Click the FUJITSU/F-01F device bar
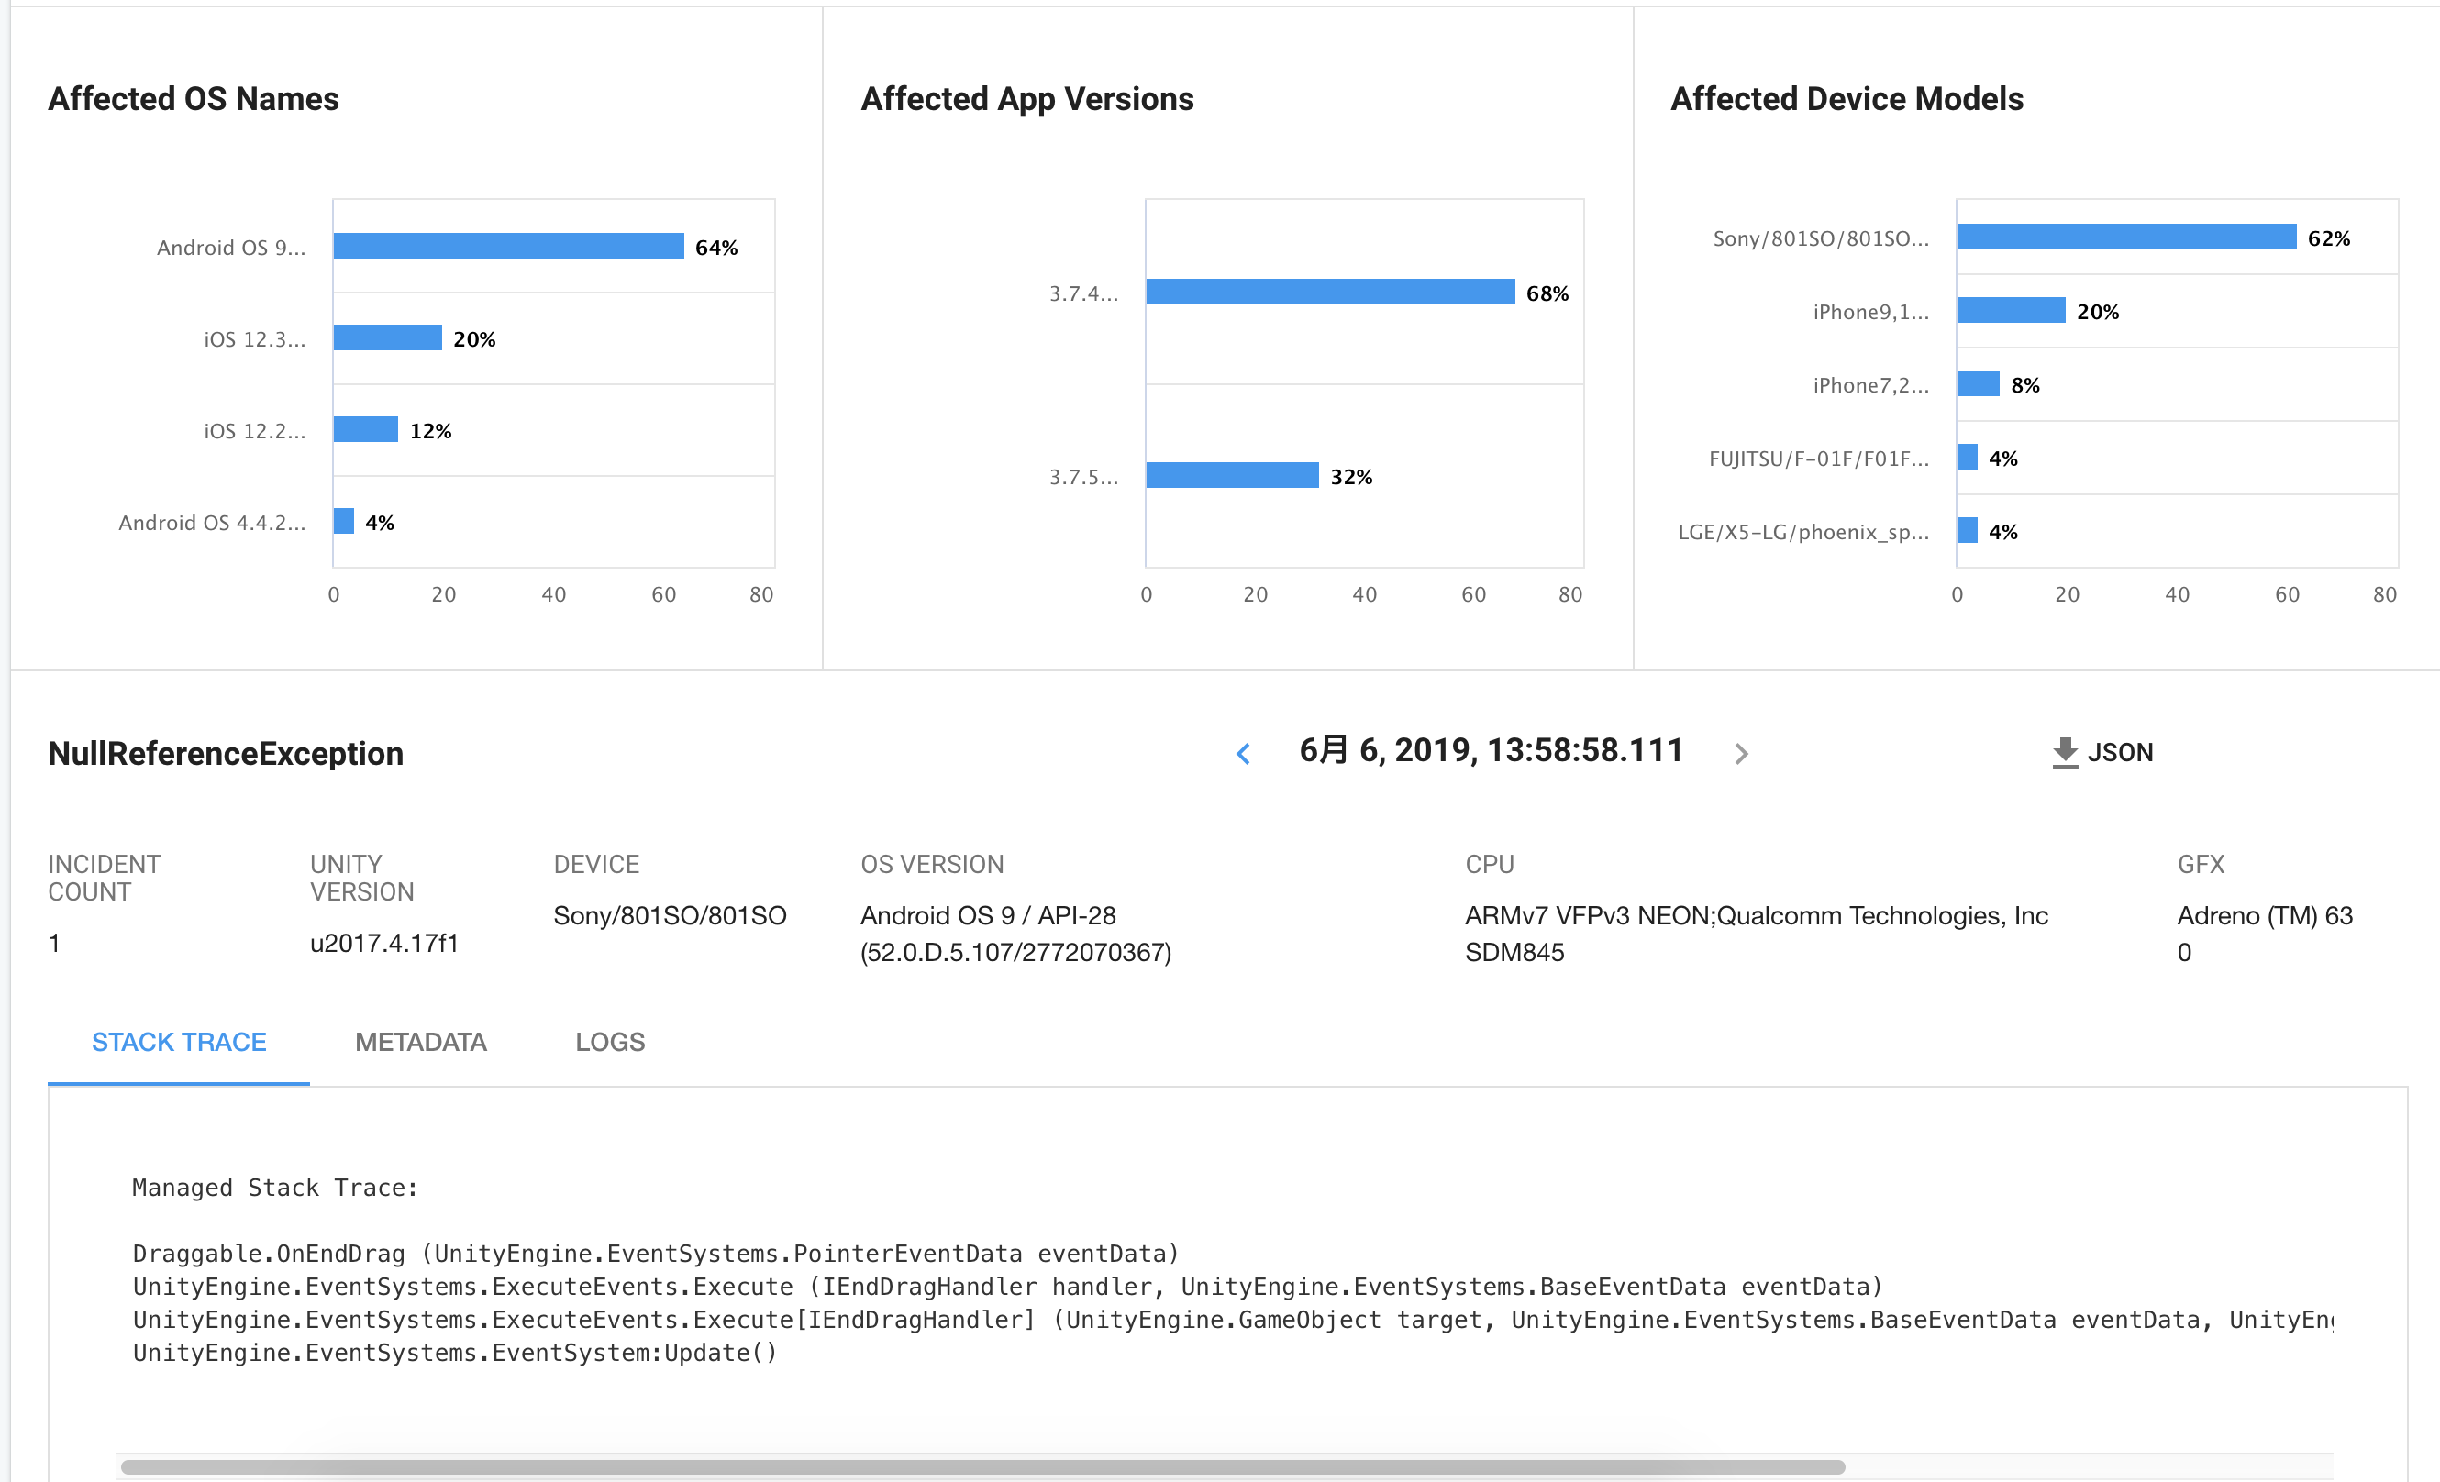2440x1482 pixels. (1967, 457)
